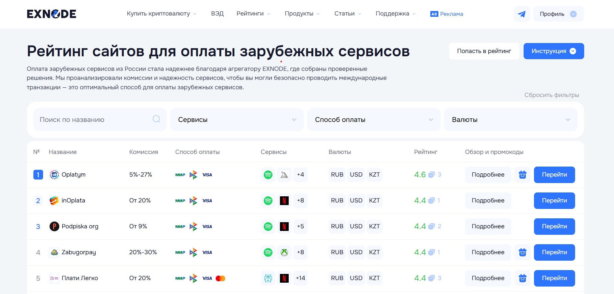This screenshot has height=294, width=614.
Task: Click the Netflix icon in inOplata row
Action: click(284, 201)
